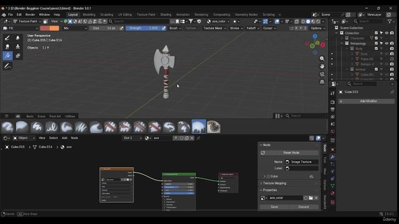Open the Texture Mask dropdown
This screenshot has height=224, width=399.
tap(214, 28)
